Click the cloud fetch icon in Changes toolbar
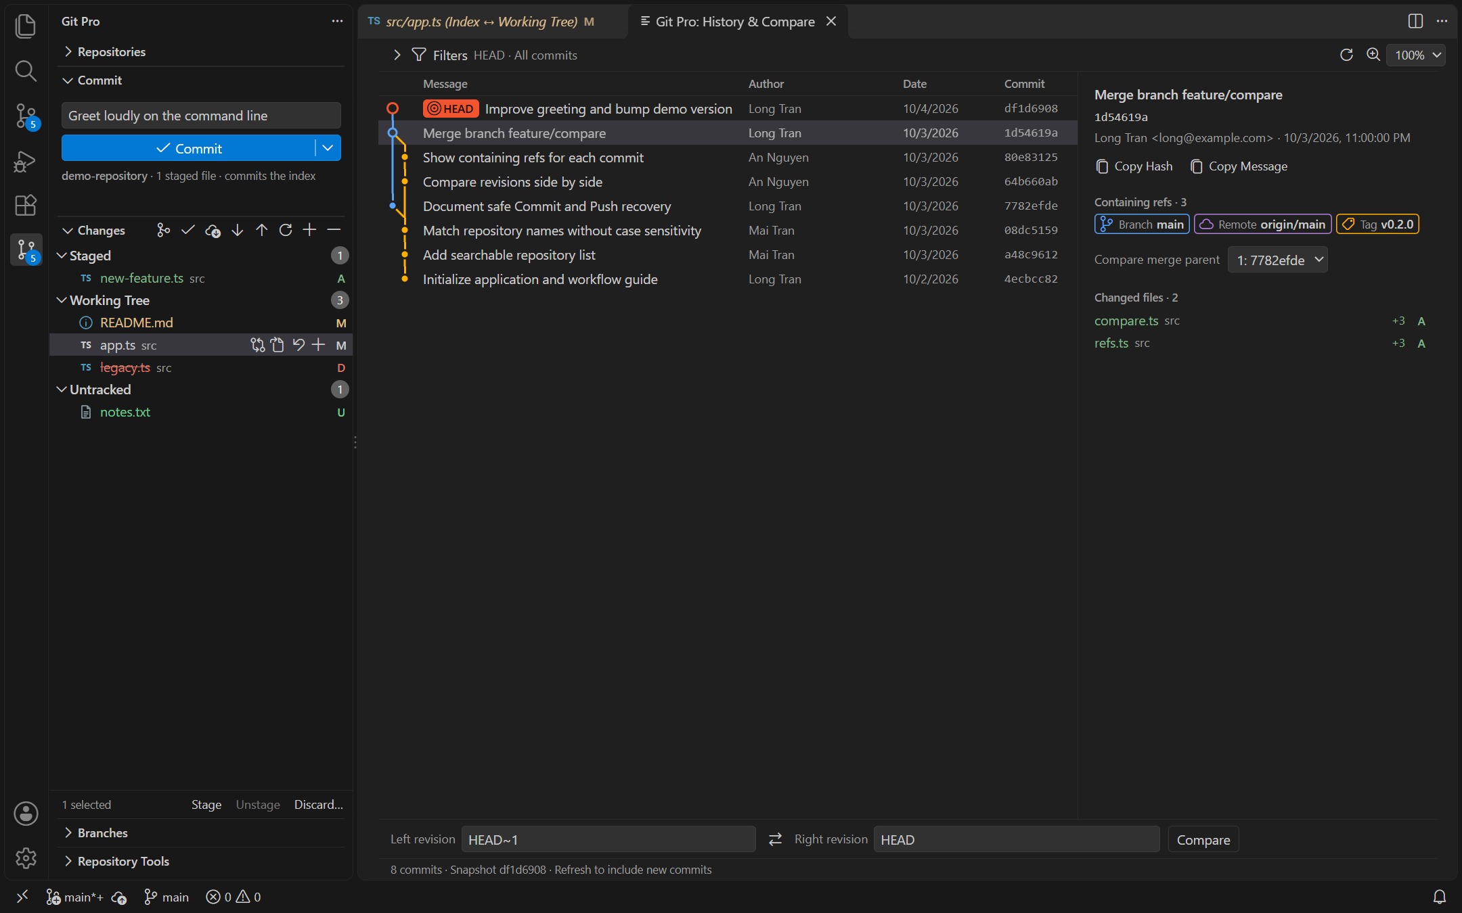Screen dimensions: 1462x913 click(x=213, y=230)
